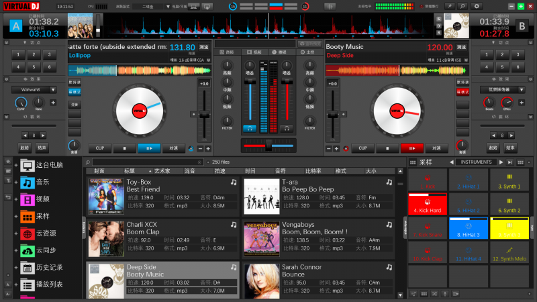This screenshot has height=302, width=537.
Task: Click deck A 对速 sync button
Action: pos(174,148)
